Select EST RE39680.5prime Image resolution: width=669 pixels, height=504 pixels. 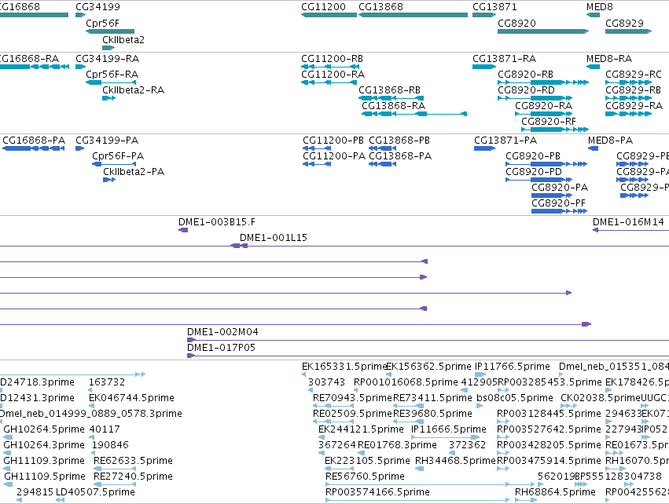click(x=408, y=422)
